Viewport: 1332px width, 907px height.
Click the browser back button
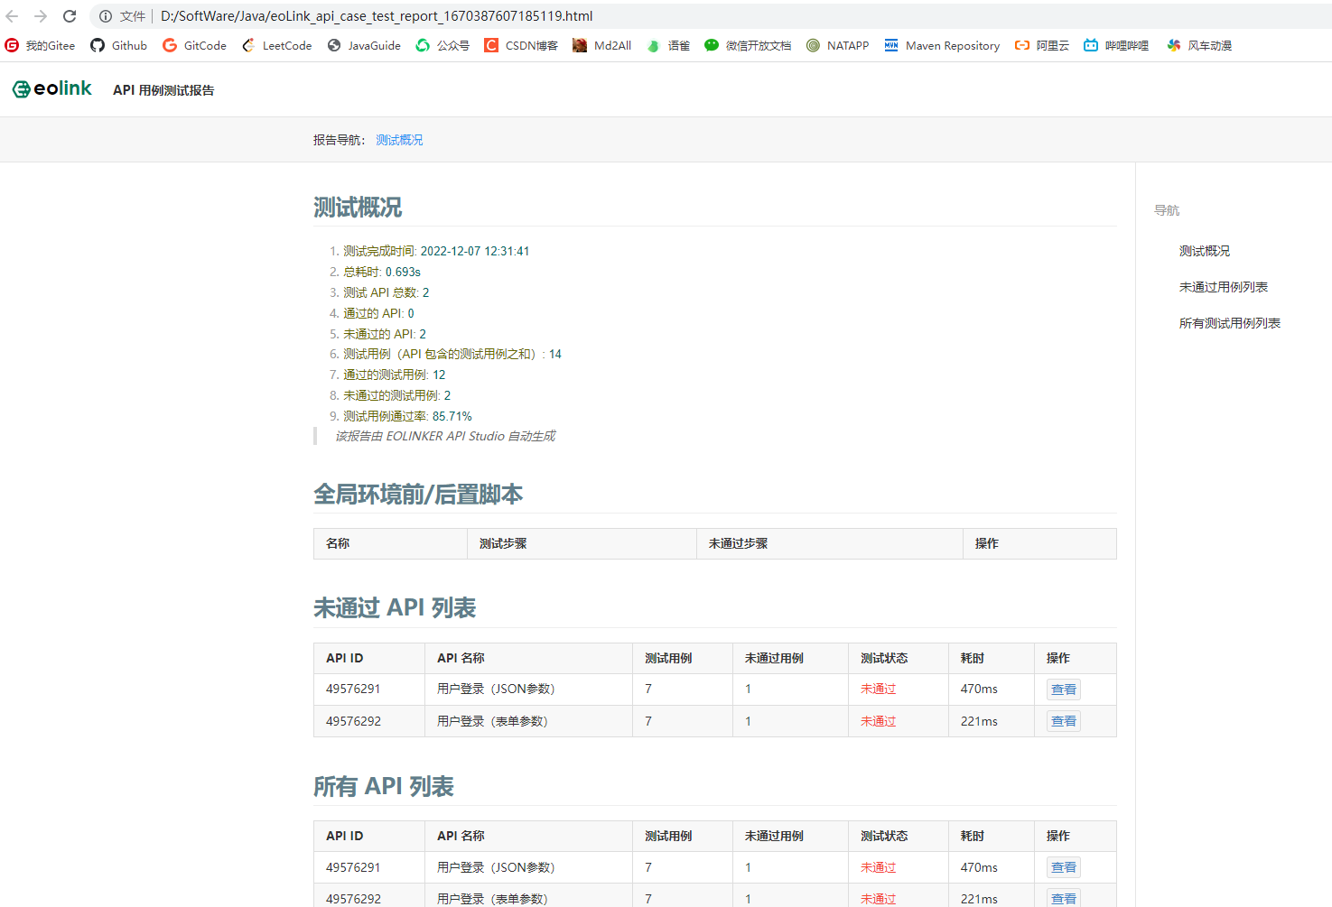14,15
